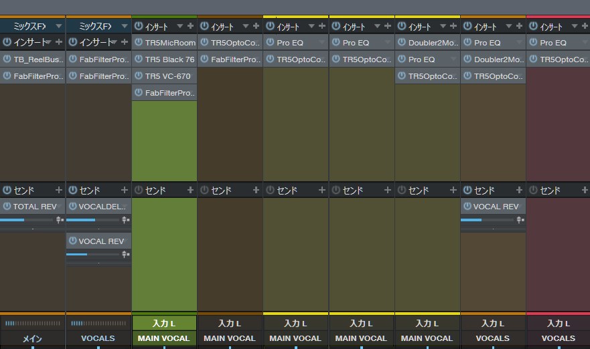The height and width of the screenshot is (349, 590).
Task: Select the TOTAL REV send name
Action: [35, 206]
